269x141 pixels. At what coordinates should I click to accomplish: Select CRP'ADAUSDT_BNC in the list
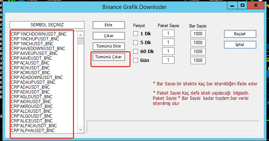(31, 87)
